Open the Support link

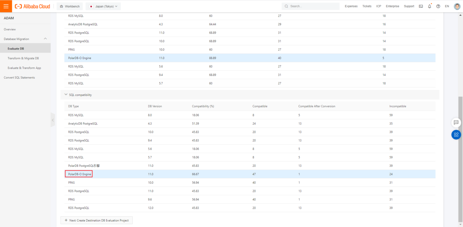(409, 6)
